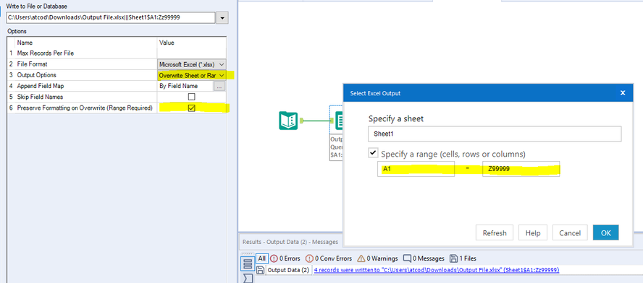Screen dimensions: 643x283
Task: Filter results by 0 Messages
Action: coord(424,258)
